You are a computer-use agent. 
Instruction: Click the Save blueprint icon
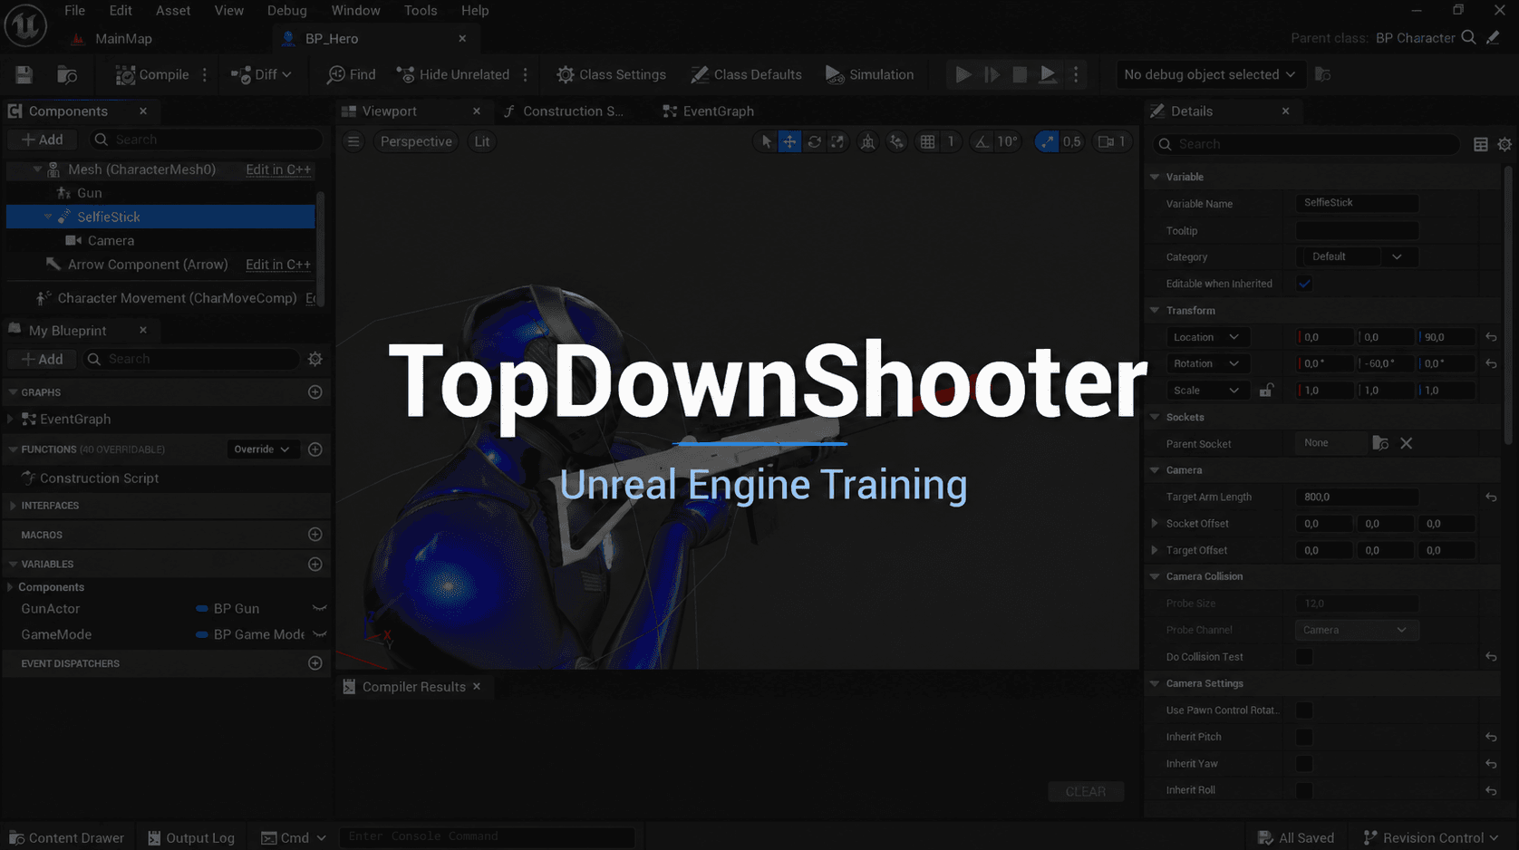[24, 74]
